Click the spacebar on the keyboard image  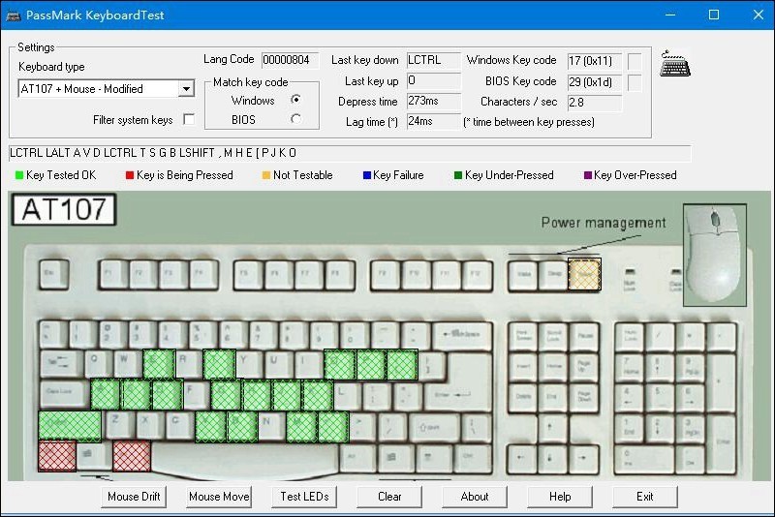[x=246, y=459]
